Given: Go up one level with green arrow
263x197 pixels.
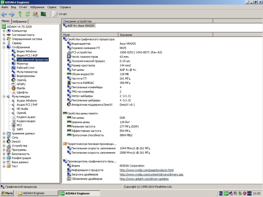Looking at the screenshot, I should (x=20, y=14).
